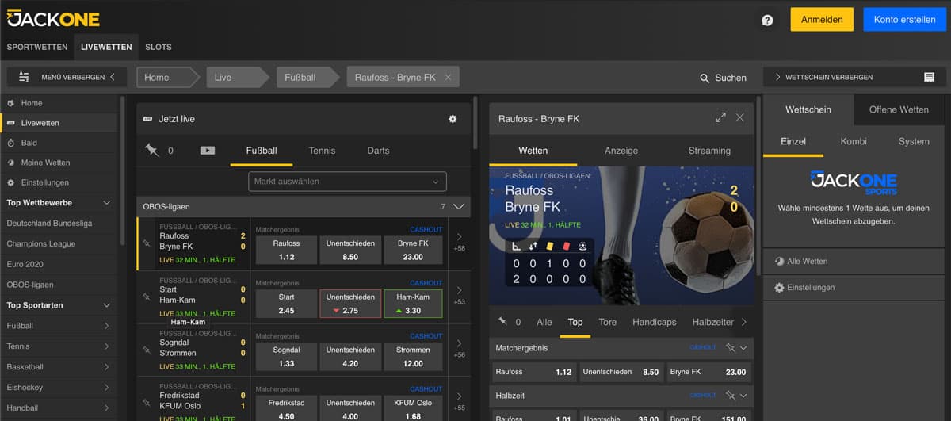Image resolution: width=951 pixels, height=421 pixels.
Task: Switch betslip to System tab
Action: coord(914,141)
